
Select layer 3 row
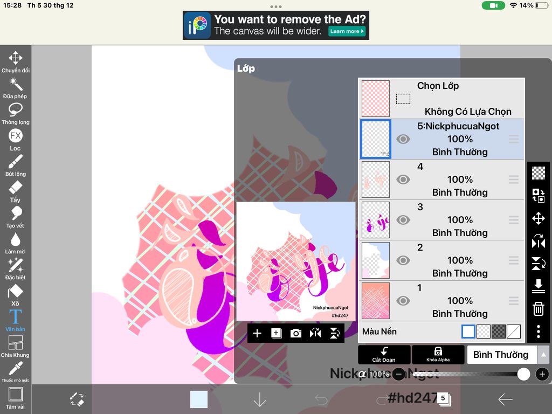[441, 220]
